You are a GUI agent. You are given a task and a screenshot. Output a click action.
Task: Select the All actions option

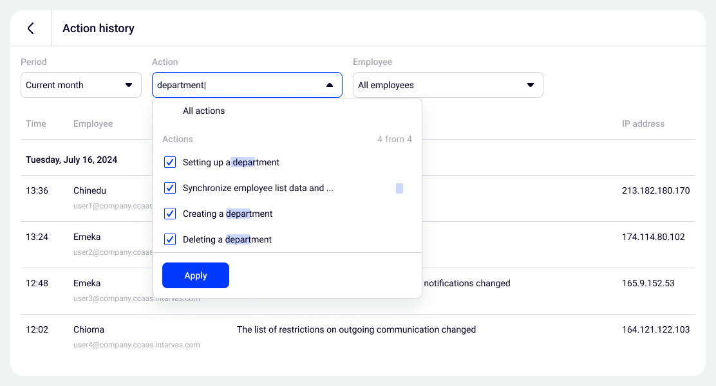click(203, 111)
